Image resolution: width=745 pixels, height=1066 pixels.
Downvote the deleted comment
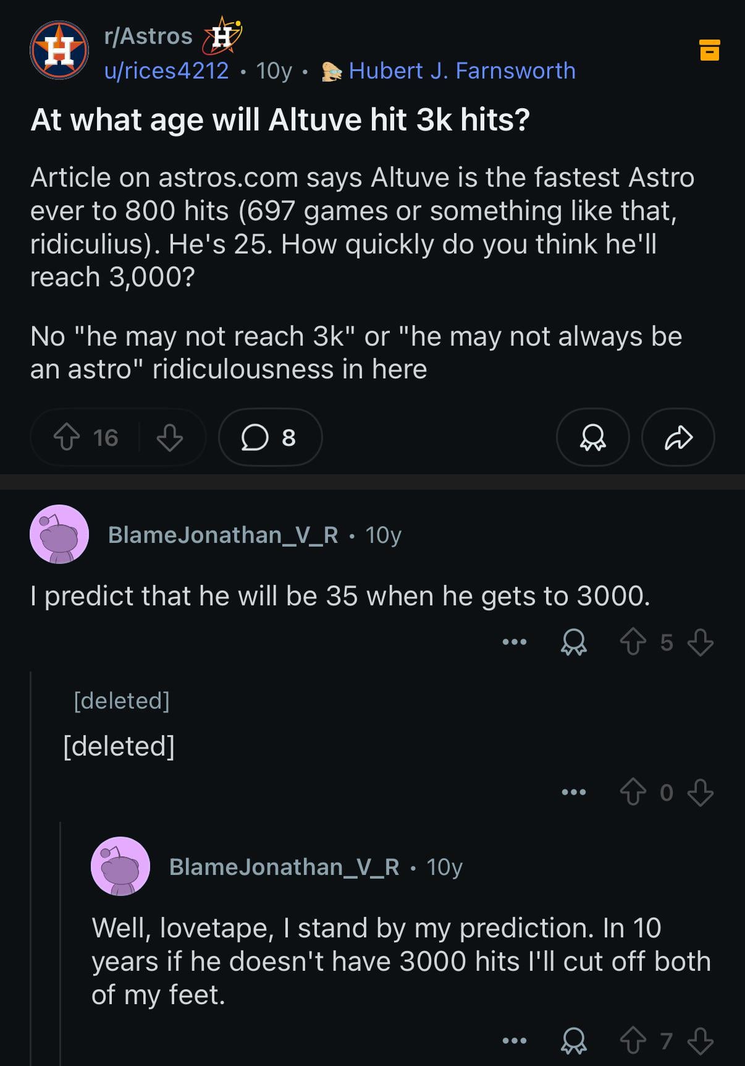click(x=700, y=792)
